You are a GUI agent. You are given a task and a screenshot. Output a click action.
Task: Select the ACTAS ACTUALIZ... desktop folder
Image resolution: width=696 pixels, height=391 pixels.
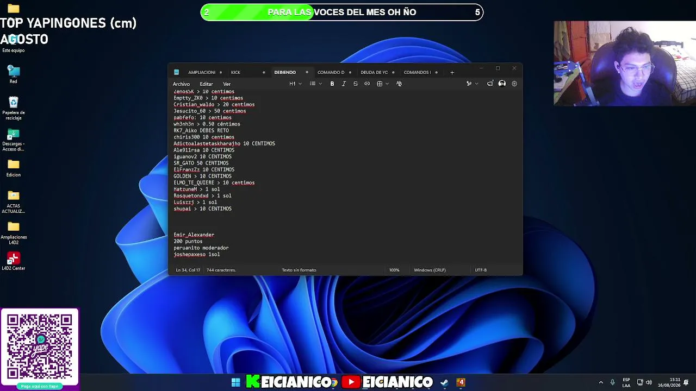click(x=14, y=201)
